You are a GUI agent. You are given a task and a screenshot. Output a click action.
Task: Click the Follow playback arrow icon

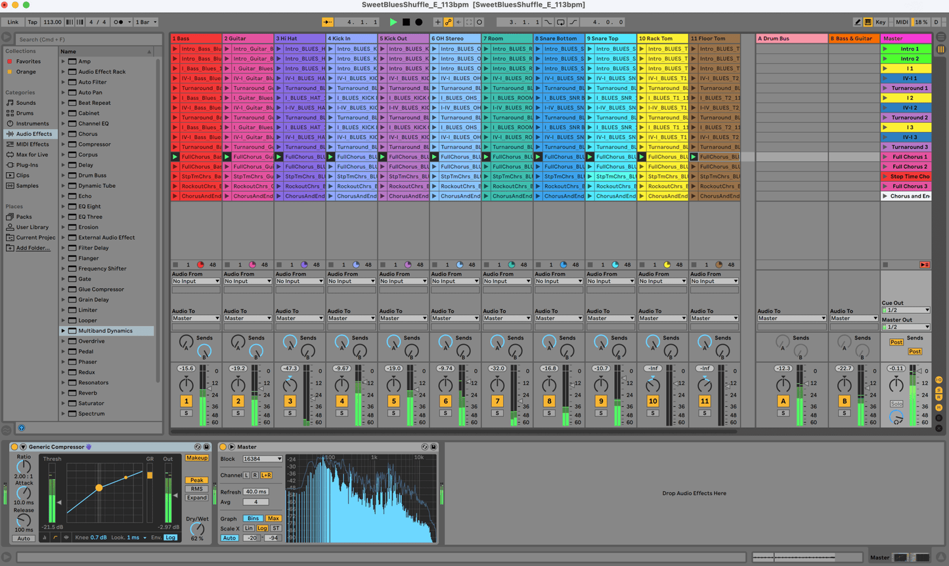pyautogui.click(x=327, y=22)
